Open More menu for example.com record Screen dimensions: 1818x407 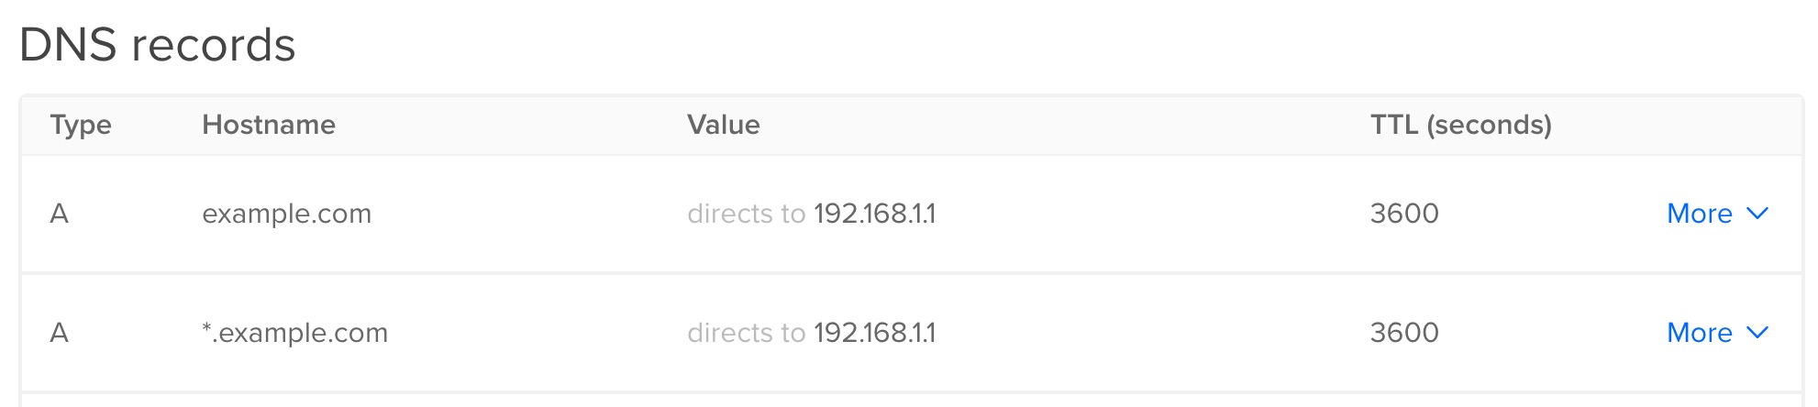click(x=1716, y=214)
